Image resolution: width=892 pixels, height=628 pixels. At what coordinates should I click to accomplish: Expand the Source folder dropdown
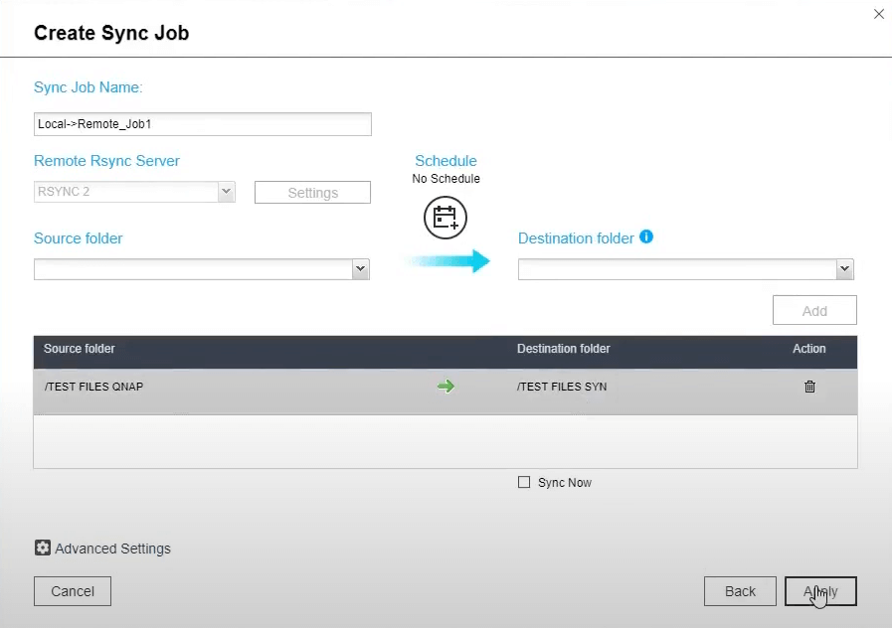pos(360,269)
